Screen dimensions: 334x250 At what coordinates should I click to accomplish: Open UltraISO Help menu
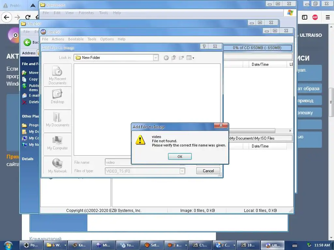pos(122,39)
